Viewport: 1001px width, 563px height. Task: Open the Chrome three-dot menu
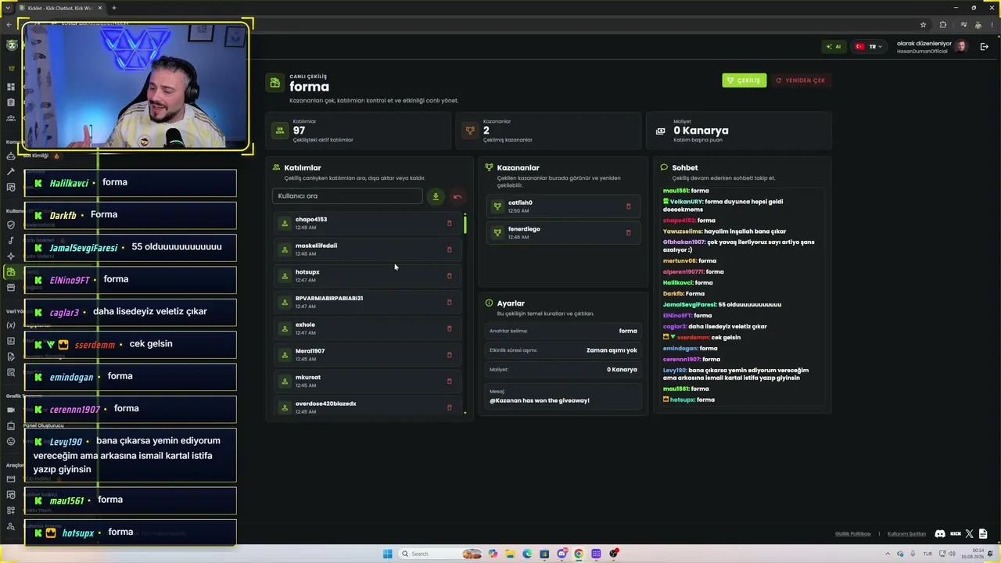click(992, 25)
